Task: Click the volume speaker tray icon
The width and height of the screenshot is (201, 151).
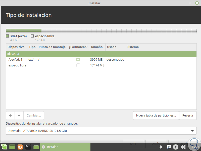Action: click(183, 147)
